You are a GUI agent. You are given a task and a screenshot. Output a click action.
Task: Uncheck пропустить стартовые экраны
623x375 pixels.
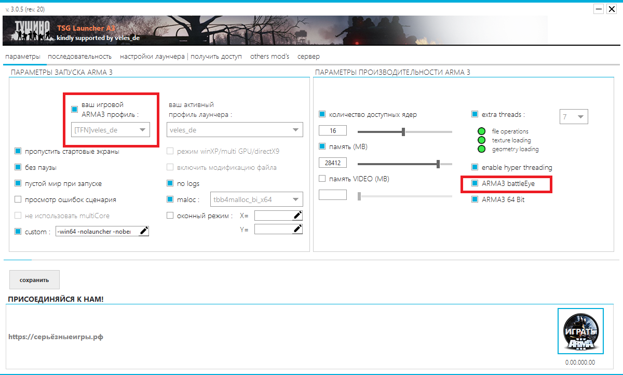point(18,152)
